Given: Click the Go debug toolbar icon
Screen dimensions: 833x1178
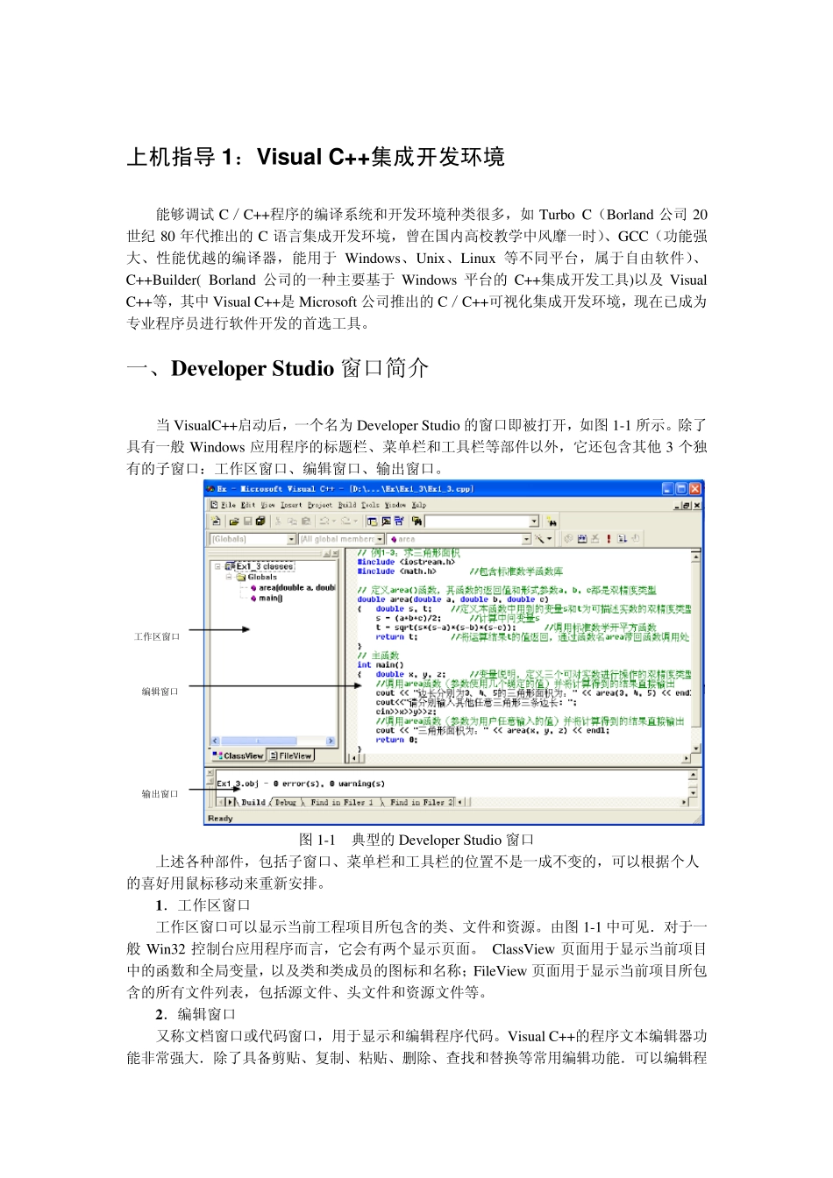Looking at the screenshot, I should pos(622,538).
